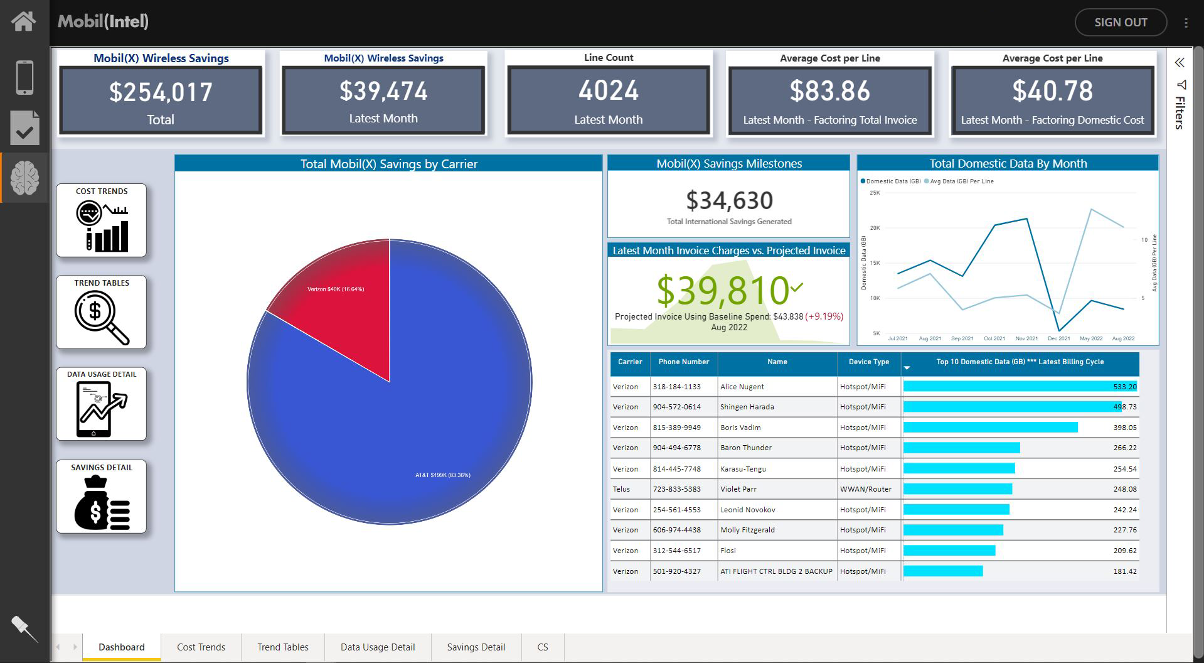Click the pushpin icon at bottom of sidebar
Screen dimensions: 1204x663
(x=24, y=628)
